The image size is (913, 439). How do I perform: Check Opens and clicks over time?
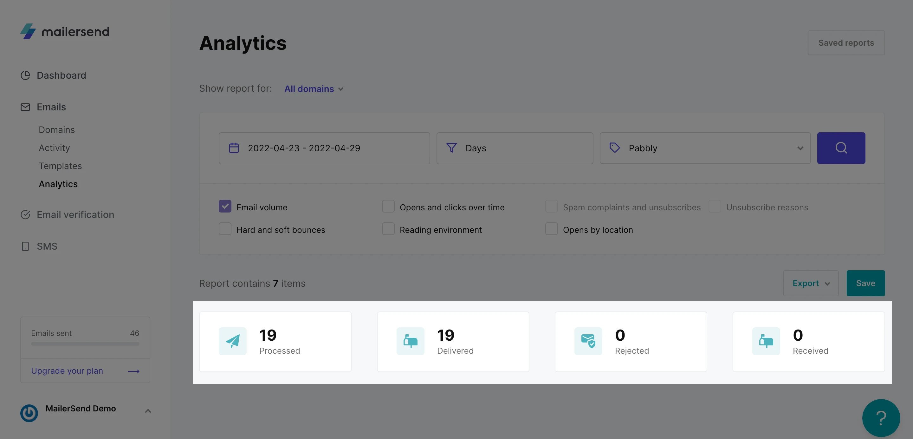(x=388, y=206)
